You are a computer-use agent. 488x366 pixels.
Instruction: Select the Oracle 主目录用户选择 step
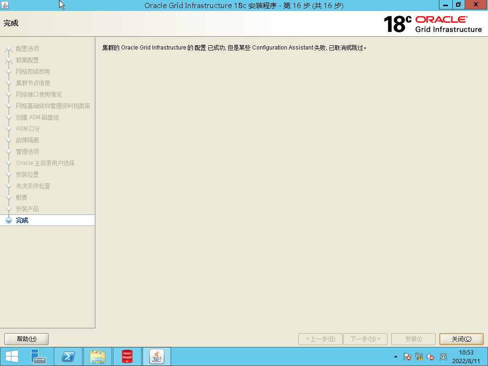(45, 163)
